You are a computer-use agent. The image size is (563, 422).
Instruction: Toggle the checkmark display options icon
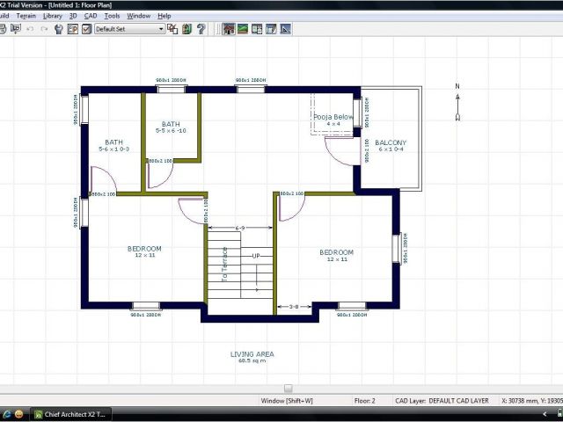point(86,29)
